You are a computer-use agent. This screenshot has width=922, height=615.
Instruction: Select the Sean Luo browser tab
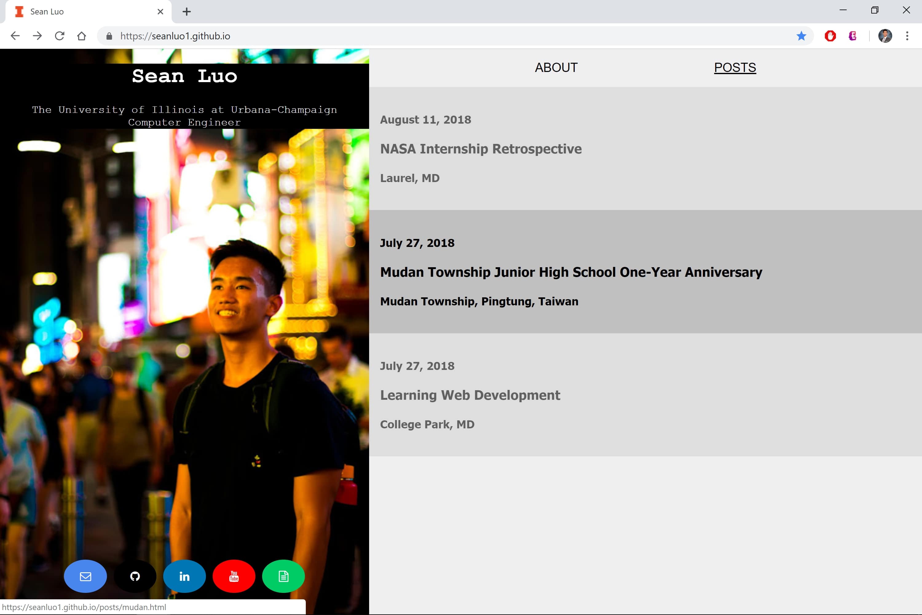click(x=88, y=12)
